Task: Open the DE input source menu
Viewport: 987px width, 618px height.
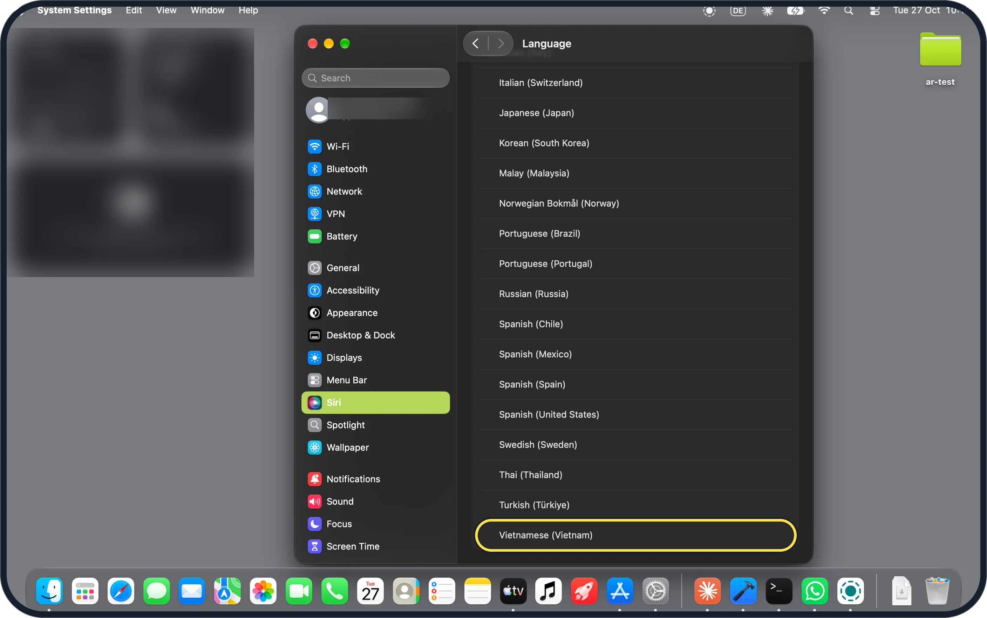Action: coord(738,11)
